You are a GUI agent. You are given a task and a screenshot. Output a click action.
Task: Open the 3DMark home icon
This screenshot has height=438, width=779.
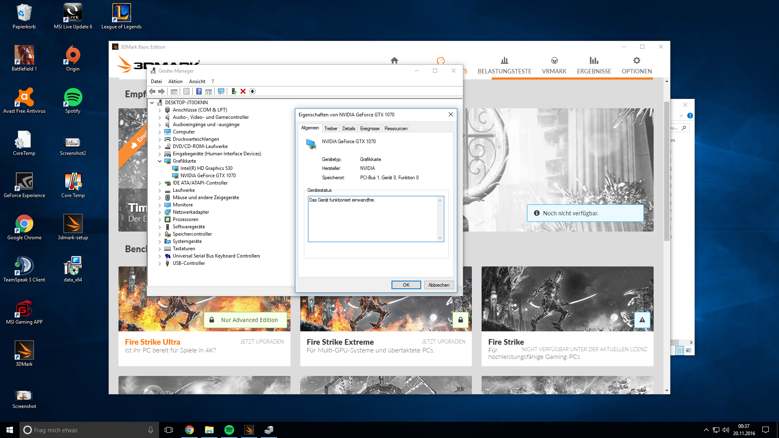tap(394, 60)
